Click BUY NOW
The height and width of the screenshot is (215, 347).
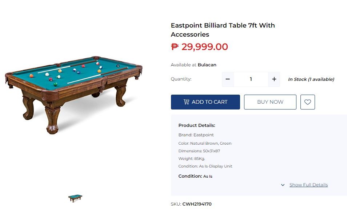point(270,102)
